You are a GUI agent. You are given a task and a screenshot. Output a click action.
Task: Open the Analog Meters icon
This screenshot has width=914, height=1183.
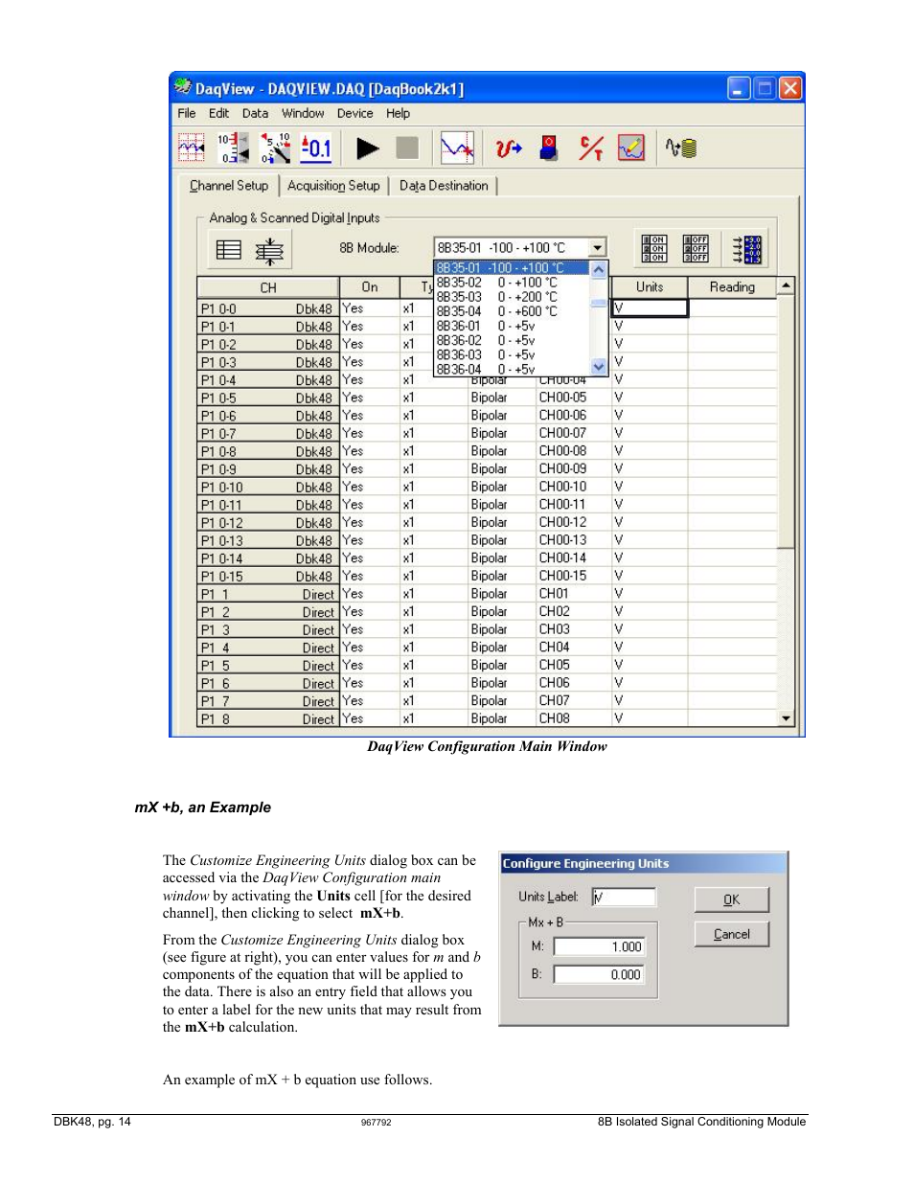click(276, 148)
